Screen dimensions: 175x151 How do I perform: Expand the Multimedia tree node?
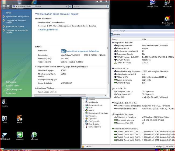(x=84, y=102)
